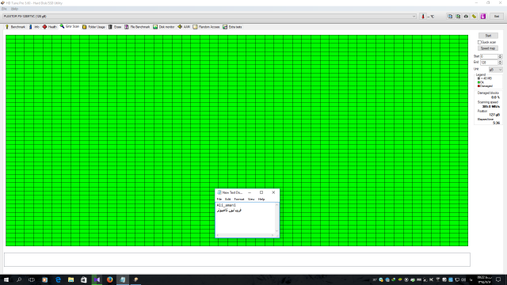The image size is (507, 285).
Task: Click the copy text to clipboard icon
Action: pyautogui.click(x=450, y=16)
